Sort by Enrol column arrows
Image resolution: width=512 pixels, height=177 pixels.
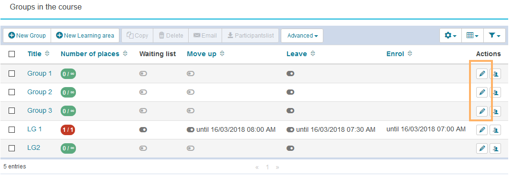click(410, 54)
